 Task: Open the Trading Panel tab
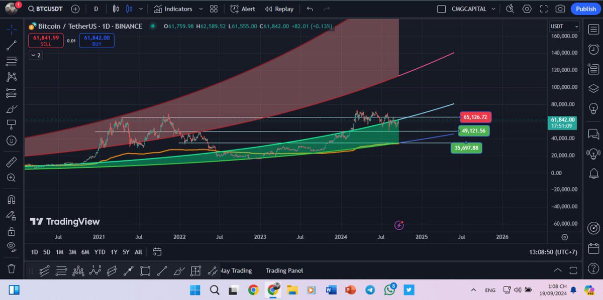point(284,270)
